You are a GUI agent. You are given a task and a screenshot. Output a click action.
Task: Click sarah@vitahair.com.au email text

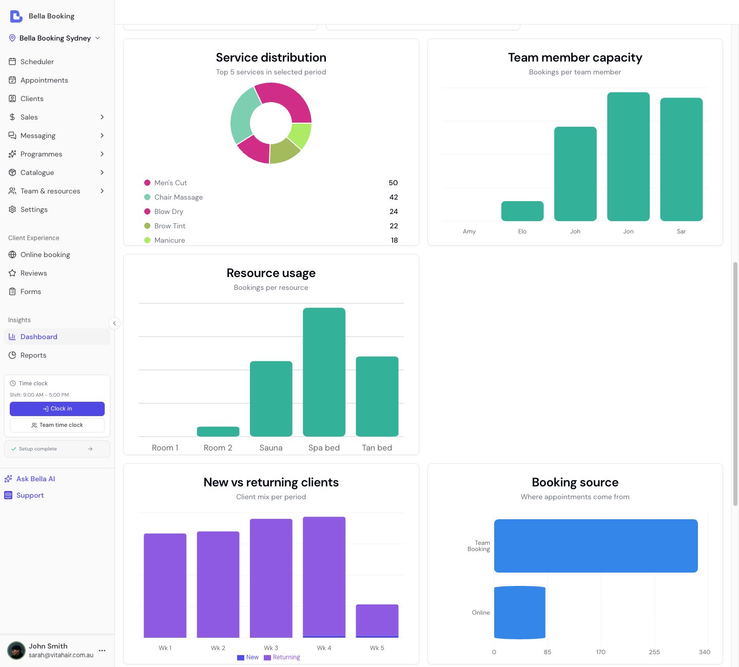click(x=61, y=655)
